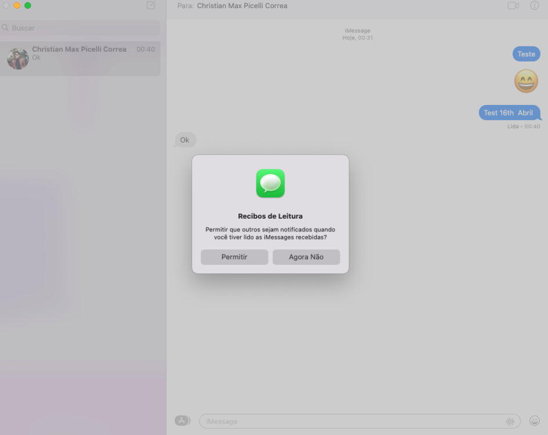Screen dimensions: 548x435
Task: Click the contact avatar photo
Action: point(18,59)
